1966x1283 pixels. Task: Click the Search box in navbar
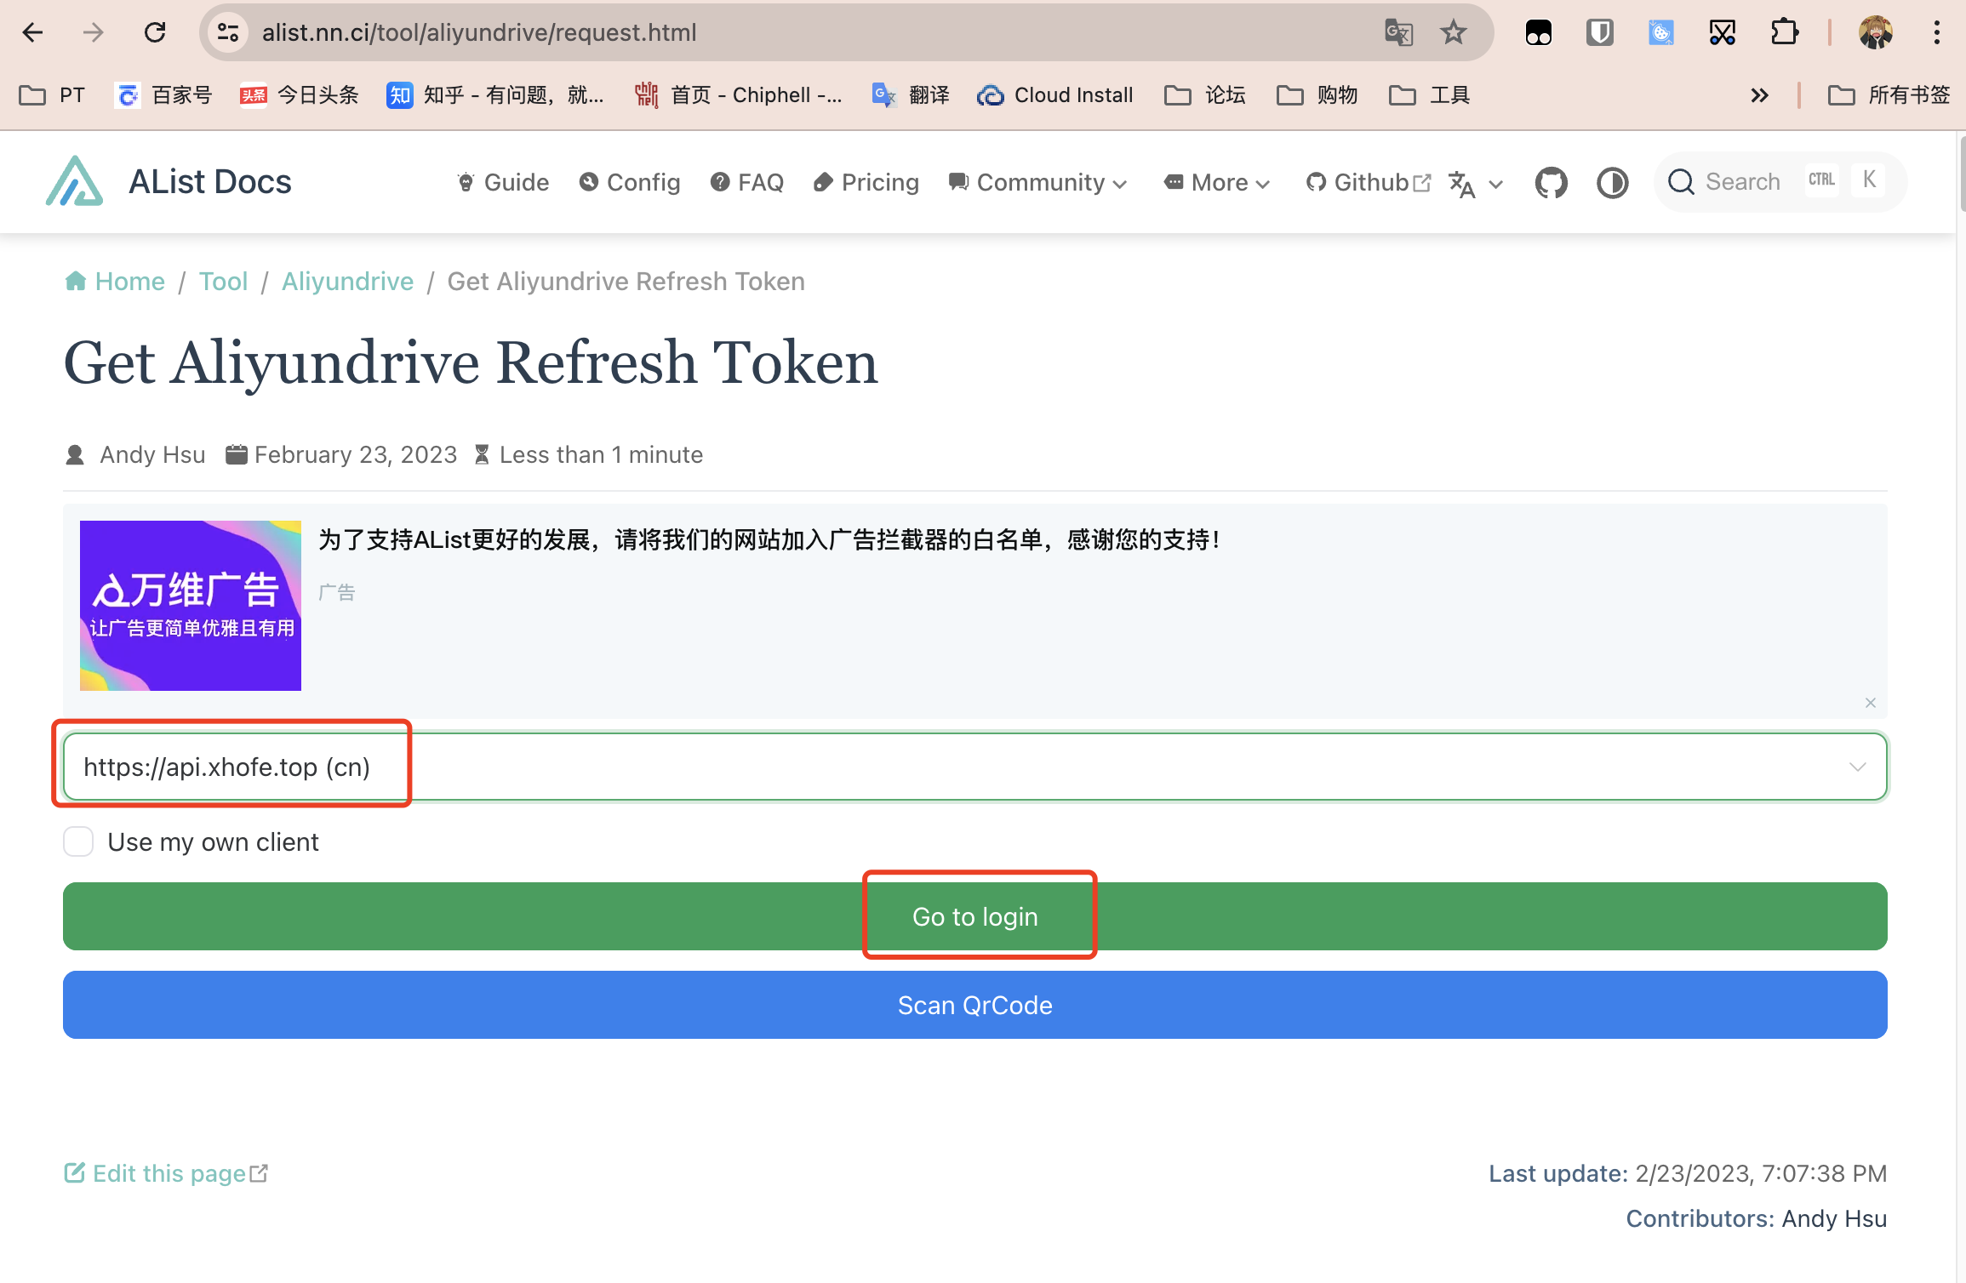[1779, 181]
